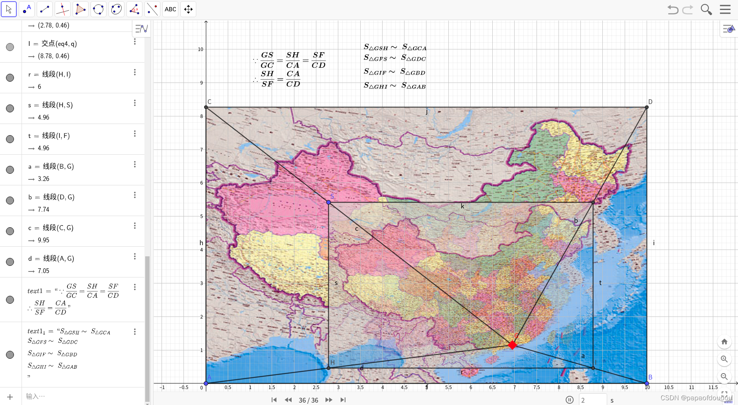738x405 pixels.
Task: Click the playback delay seconds field
Action: (593, 400)
